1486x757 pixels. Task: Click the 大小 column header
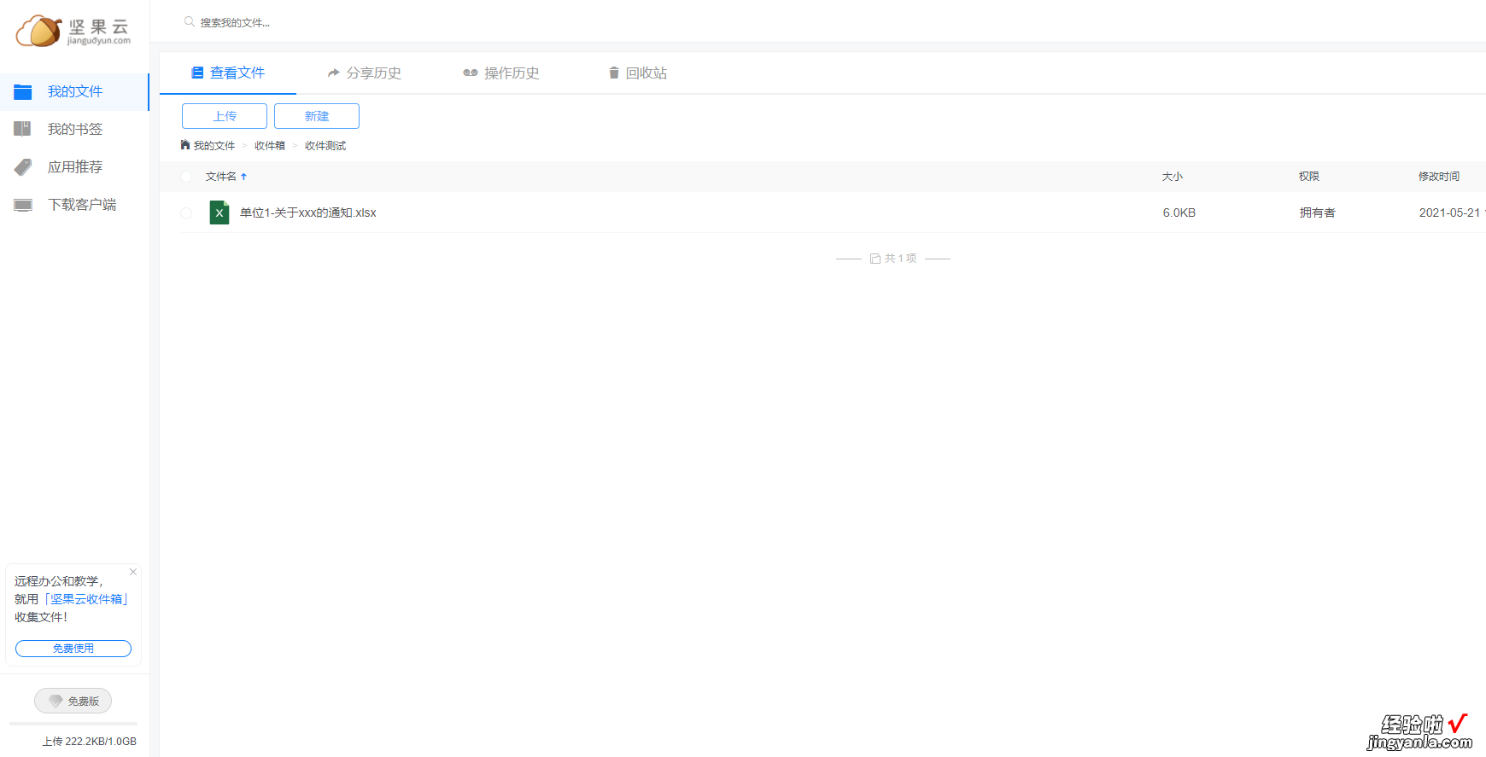(x=1173, y=177)
